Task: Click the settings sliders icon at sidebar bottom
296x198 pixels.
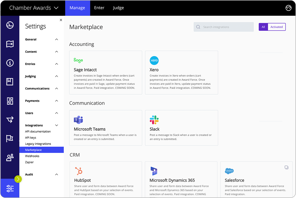Action: 10,188
